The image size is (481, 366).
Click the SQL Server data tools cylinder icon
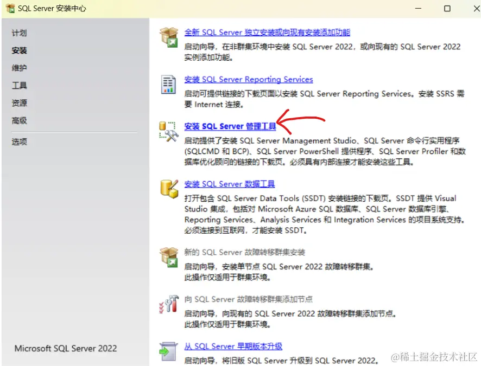tap(169, 189)
